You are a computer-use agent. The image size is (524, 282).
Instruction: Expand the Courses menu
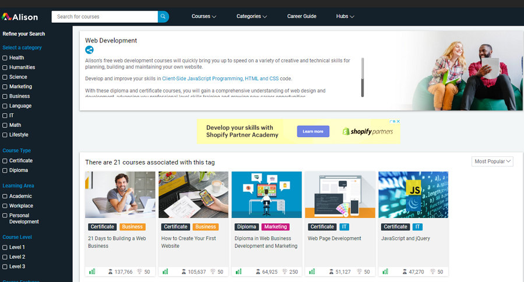(x=204, y=16)
